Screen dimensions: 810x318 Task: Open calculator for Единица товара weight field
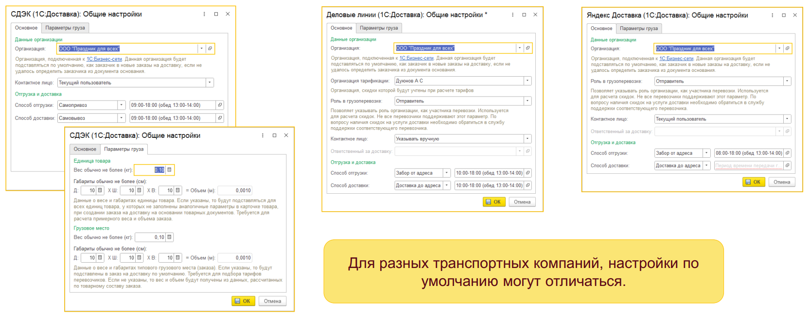tap(169, 170)
